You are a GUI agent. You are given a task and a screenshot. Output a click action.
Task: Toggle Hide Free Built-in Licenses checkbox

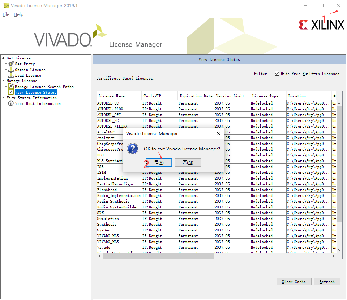[277, 73]
